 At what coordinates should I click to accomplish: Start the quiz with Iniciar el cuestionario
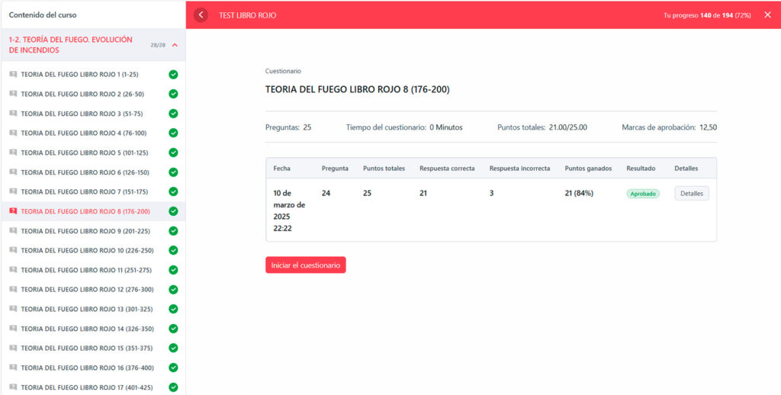[x=305, y=265]
